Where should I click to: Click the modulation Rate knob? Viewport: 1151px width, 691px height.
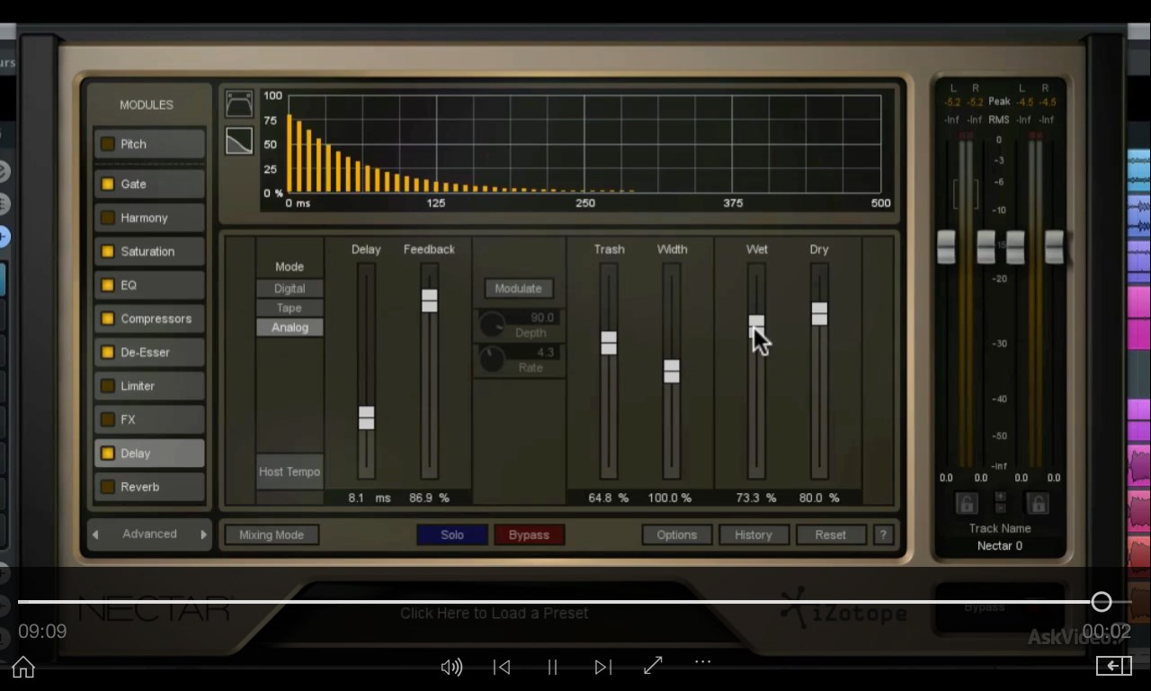click(x=492, y=359)
